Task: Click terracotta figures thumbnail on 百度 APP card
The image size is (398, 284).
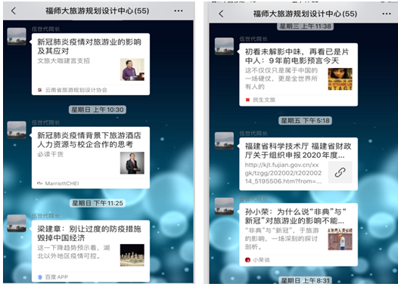Action: pos(132,255)
